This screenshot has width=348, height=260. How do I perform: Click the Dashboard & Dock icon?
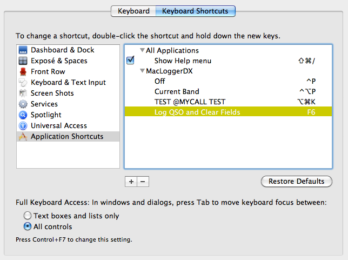23,50
